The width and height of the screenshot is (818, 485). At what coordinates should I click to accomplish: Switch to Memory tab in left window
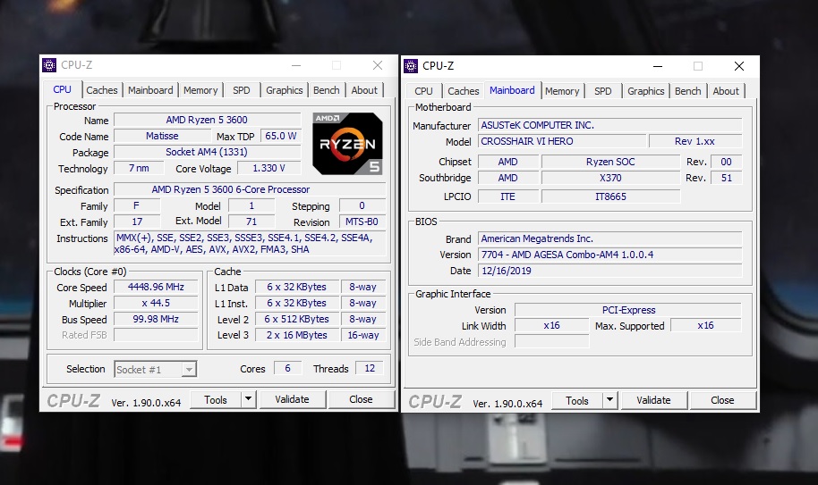[x=200, y=90]
